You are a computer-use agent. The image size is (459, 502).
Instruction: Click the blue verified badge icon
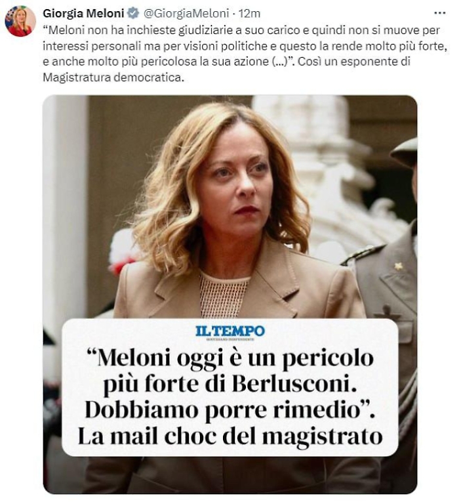pyautogui.click(x=133, y=13)
